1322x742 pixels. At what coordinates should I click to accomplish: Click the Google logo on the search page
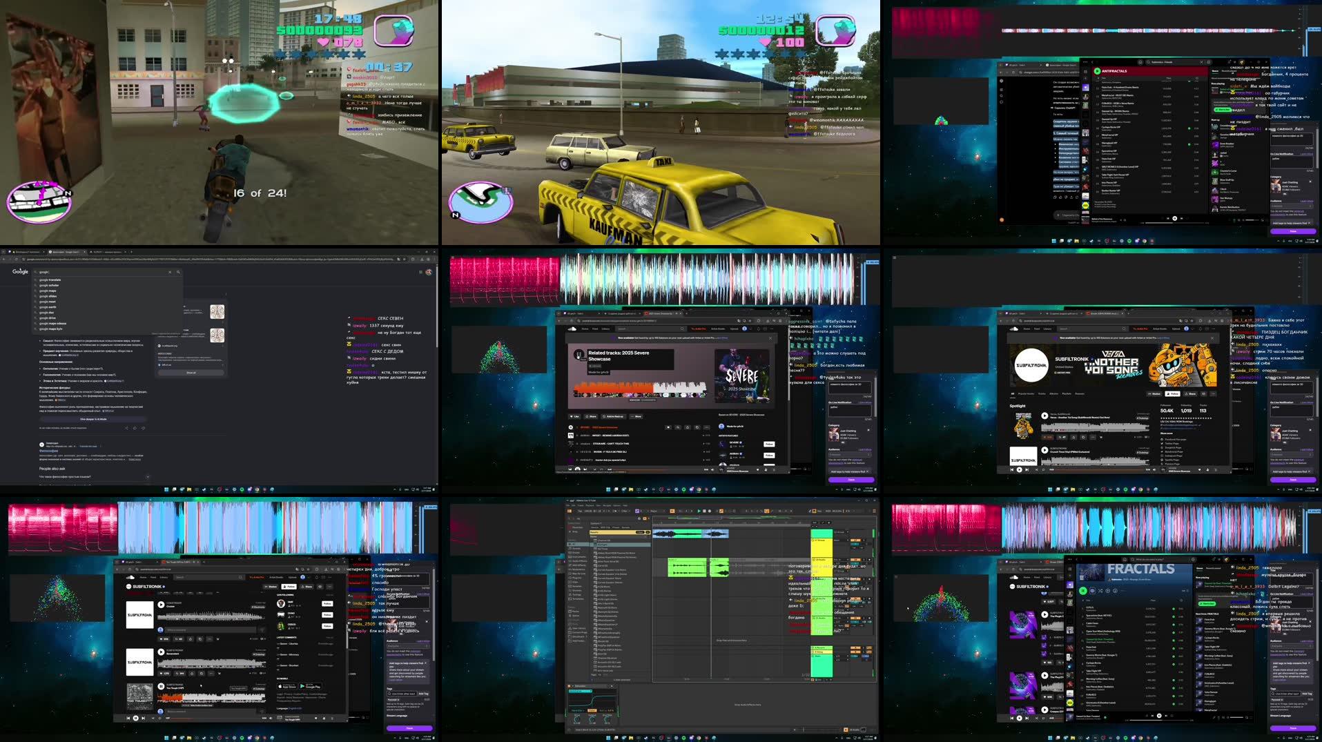pyautogui.click(x=20, y=271)
